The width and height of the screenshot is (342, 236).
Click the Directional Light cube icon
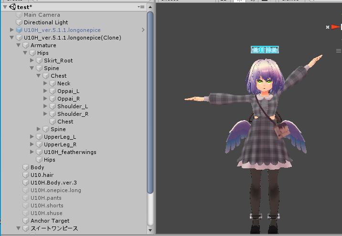tap(19, 22)
